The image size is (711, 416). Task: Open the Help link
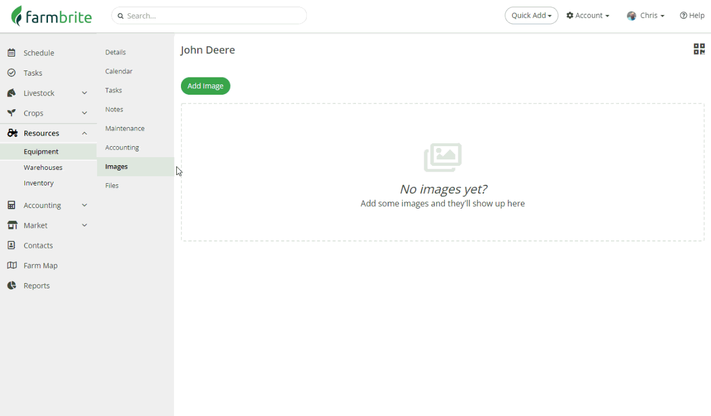[692, 16]
